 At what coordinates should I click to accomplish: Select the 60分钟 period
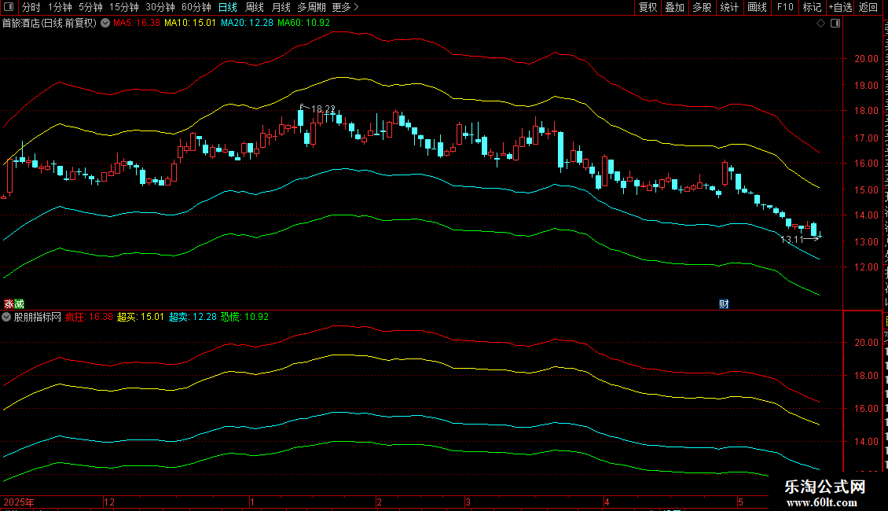pos(196,7)
